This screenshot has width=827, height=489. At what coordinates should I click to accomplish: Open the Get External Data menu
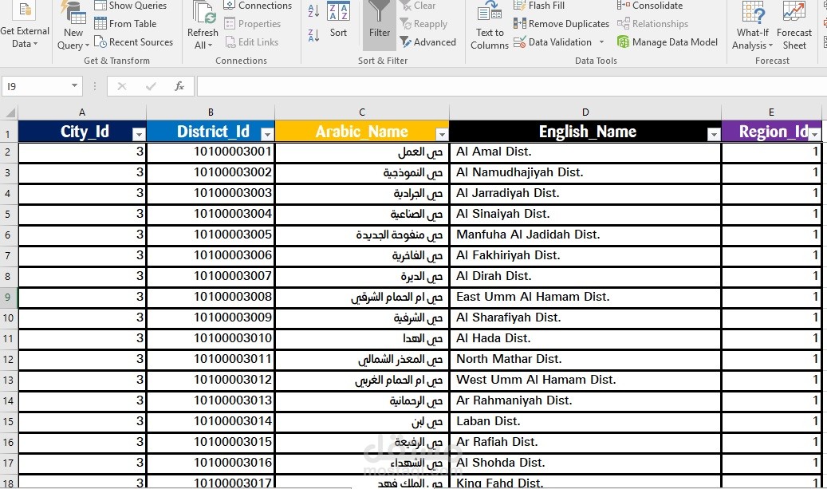[24, 26]
